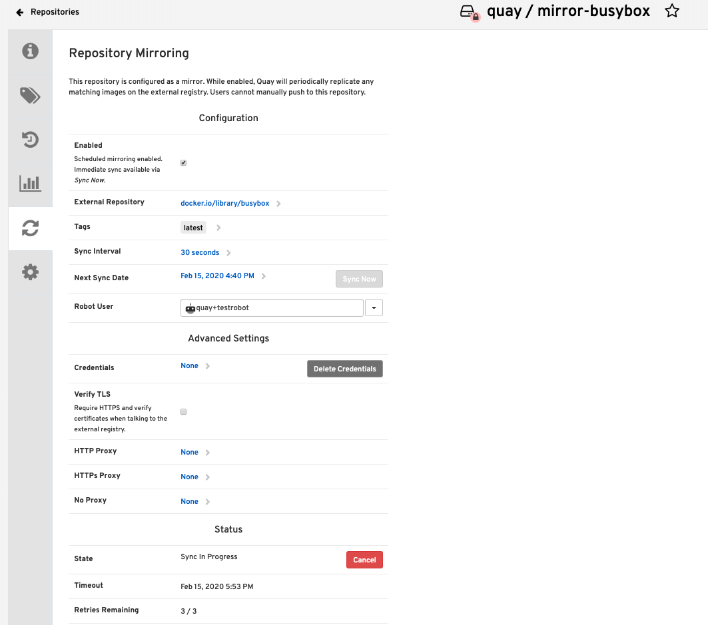Click the Timeout Feb 15, 2020 5:53 PM value

[x=216, y=586]
